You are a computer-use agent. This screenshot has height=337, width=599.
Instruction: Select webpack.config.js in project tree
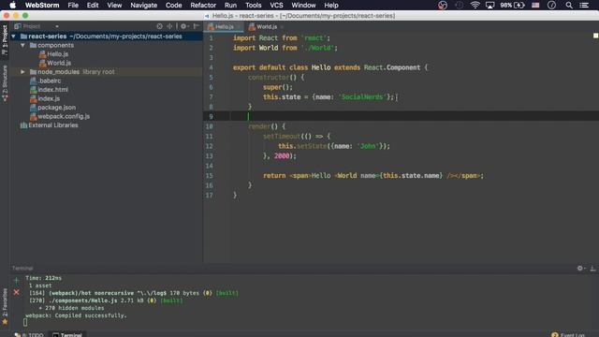[x=64, y=116]
